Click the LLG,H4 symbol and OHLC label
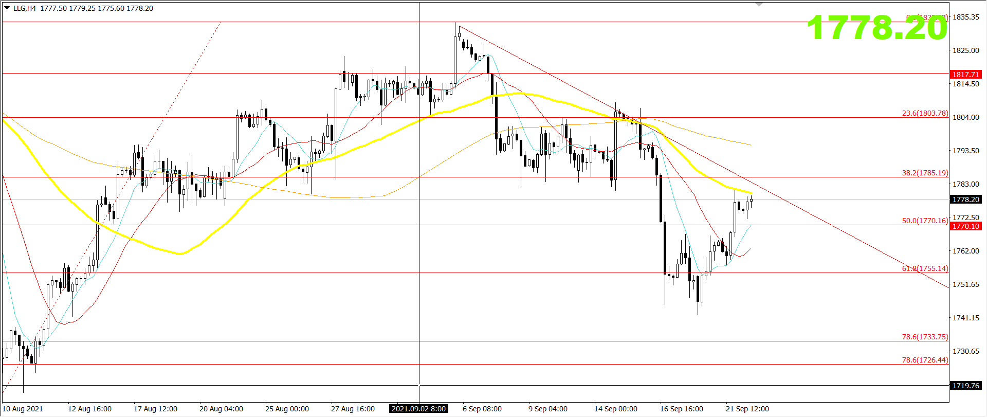 coord(83,8)
